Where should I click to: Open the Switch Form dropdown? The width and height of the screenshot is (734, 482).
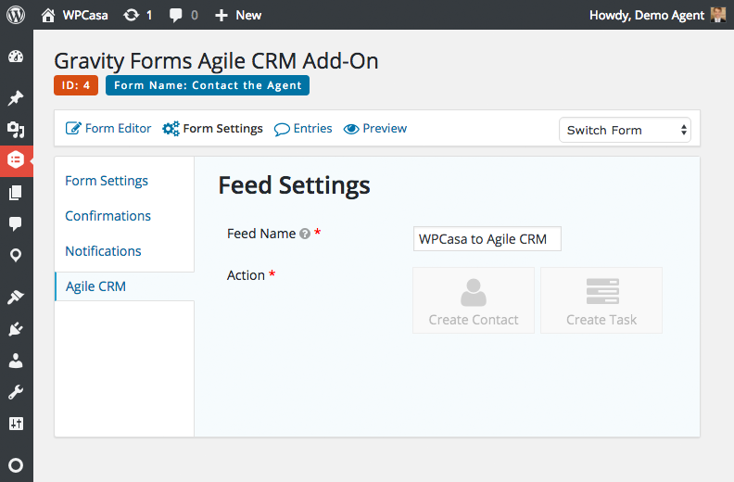pos(625,130)
